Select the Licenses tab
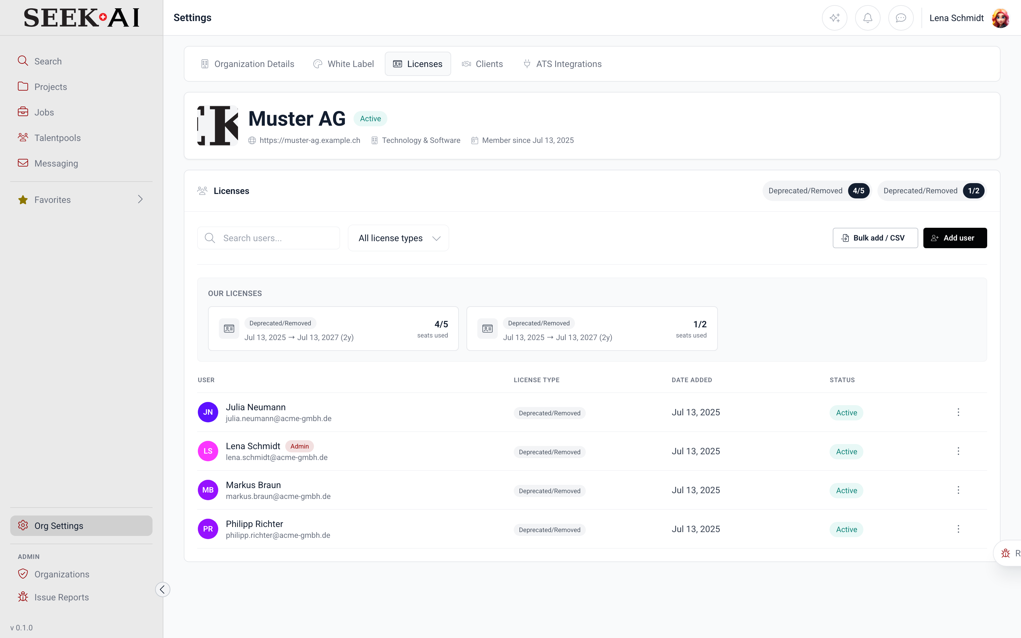This screenshot has width=1021, height=638. click(418, 64)
